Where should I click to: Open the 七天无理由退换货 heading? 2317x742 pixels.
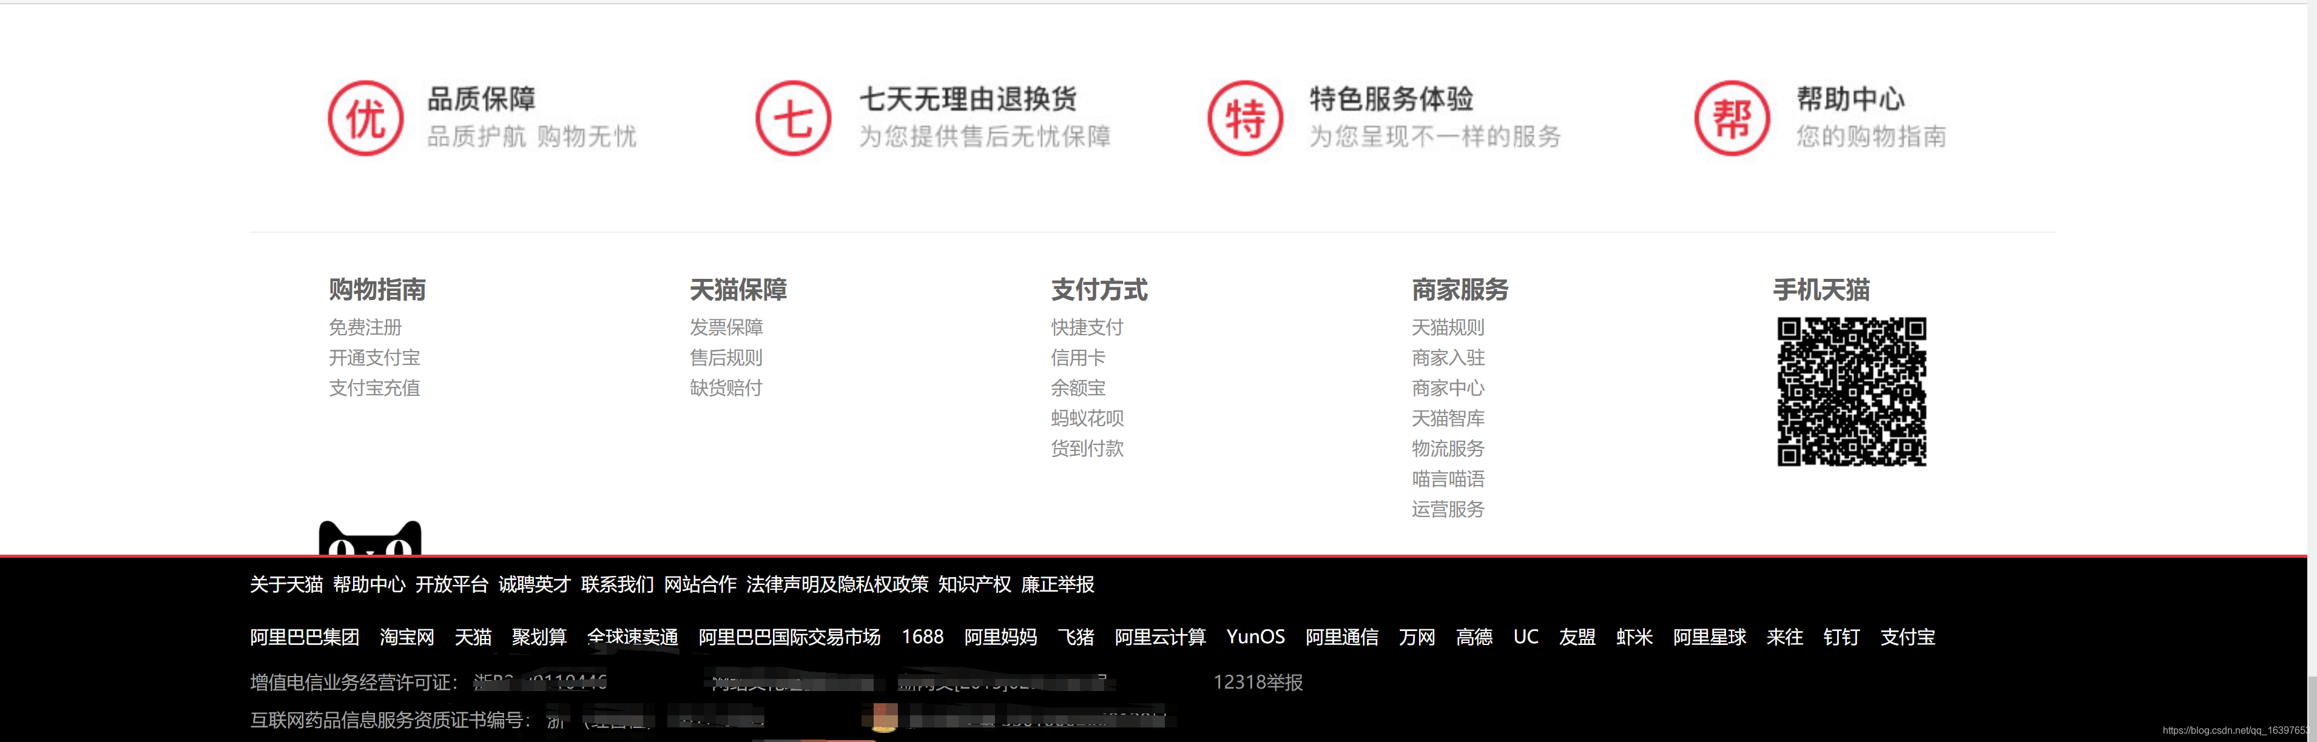968,98
